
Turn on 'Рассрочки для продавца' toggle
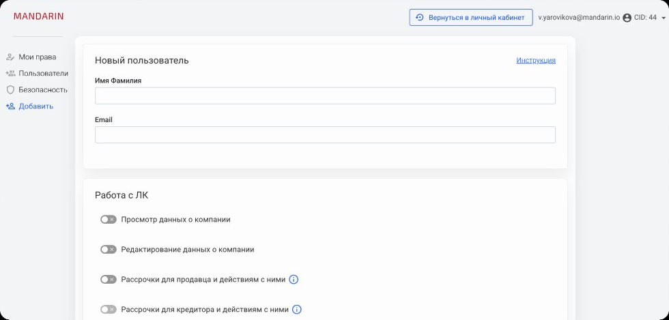click(x=109, y=280)
